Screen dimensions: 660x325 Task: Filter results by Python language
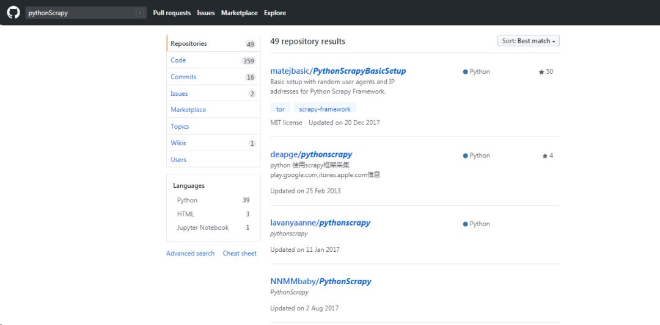click(x=213, y=200)
